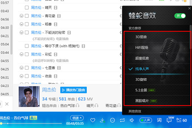Select the 3D旋转 sound effect
This screenshot has height=128, width=192.
[x=157, y=80]
